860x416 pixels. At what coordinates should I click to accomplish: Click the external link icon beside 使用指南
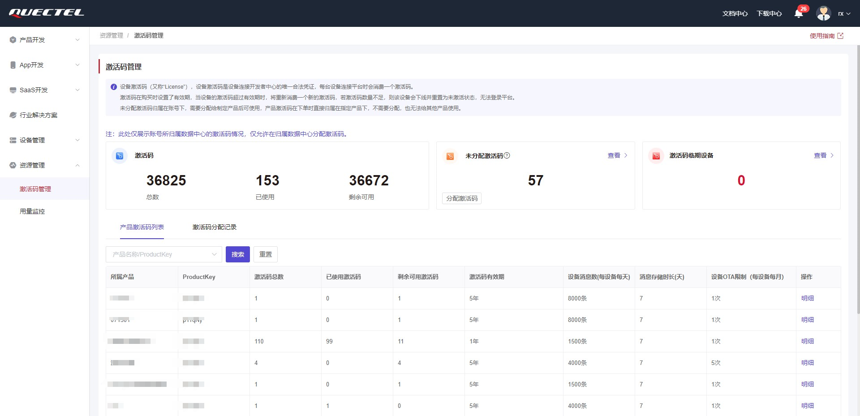(x=840, y=36)
